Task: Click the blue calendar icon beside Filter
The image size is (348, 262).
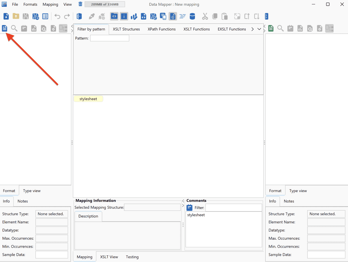Action: pyautogui.click(x=189, y=208)
